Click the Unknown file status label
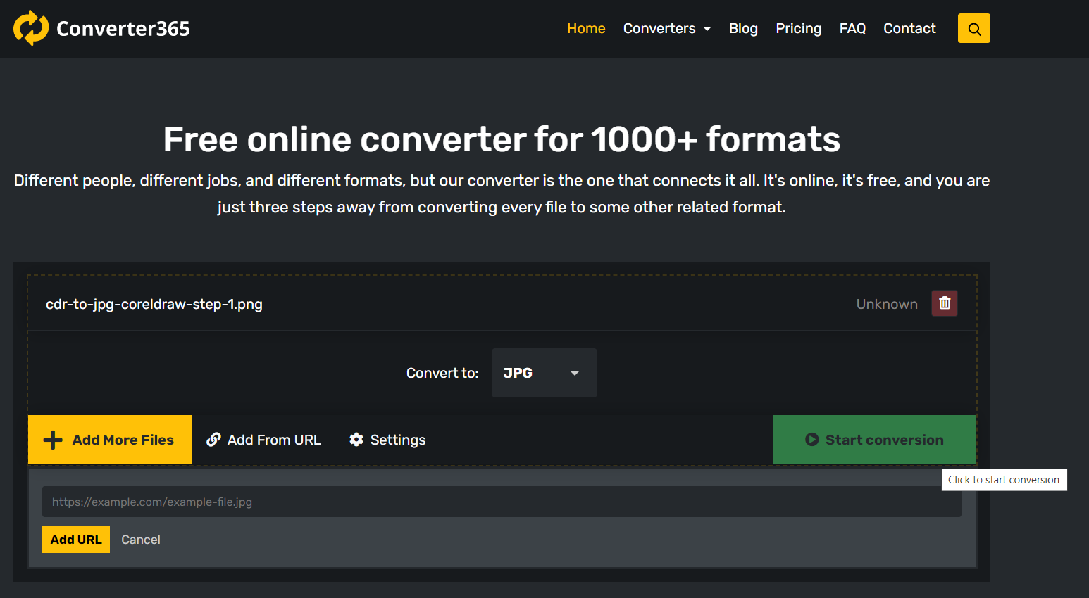The width and height of the screenshot is (1089, 598). 886,304
